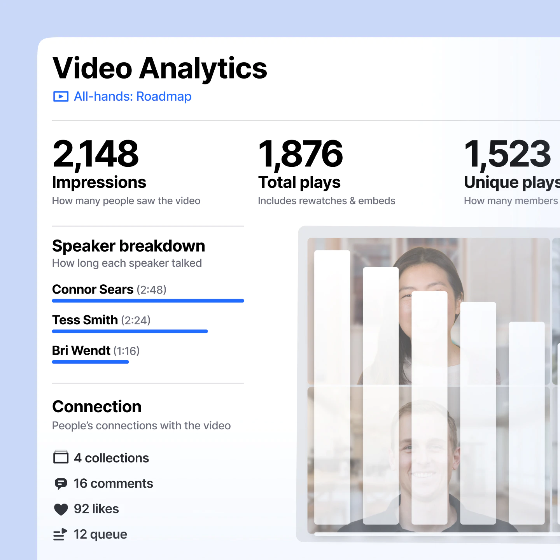
Task: Click the Connection heading
Action: tap(97, 407)
